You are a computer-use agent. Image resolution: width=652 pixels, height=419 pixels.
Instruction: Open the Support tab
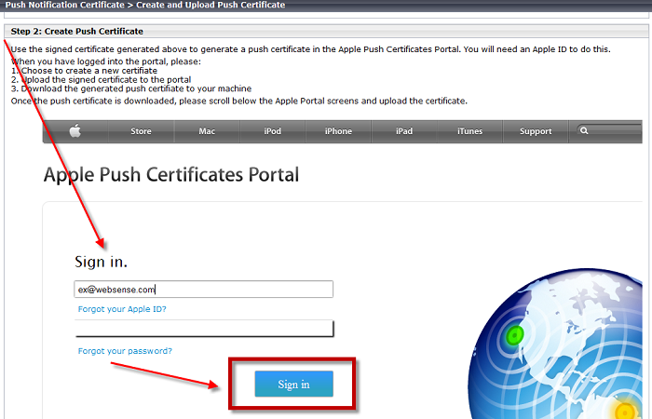click(x=536, y=131)
